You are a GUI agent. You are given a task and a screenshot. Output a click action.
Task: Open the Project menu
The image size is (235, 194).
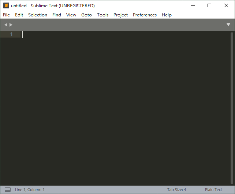121,15
